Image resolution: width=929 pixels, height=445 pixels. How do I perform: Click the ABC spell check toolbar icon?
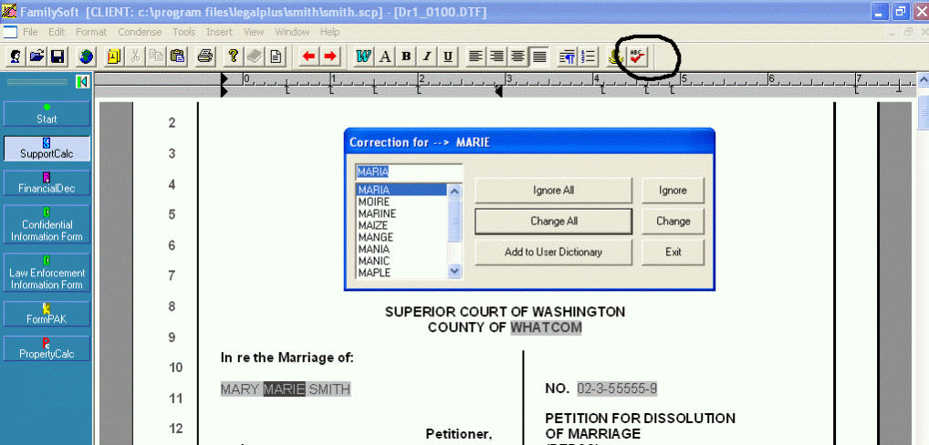click(x=638, y=57)
